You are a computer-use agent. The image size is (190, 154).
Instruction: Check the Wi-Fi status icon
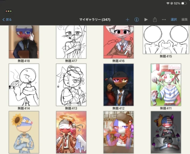[168, 3]
